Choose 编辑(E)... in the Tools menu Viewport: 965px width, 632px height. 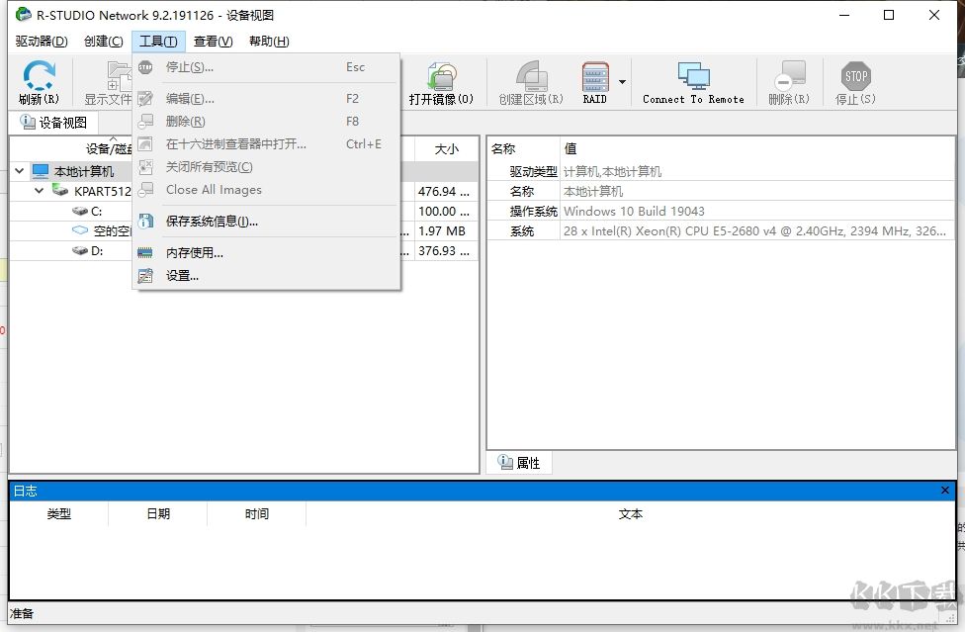coord(267,99)
